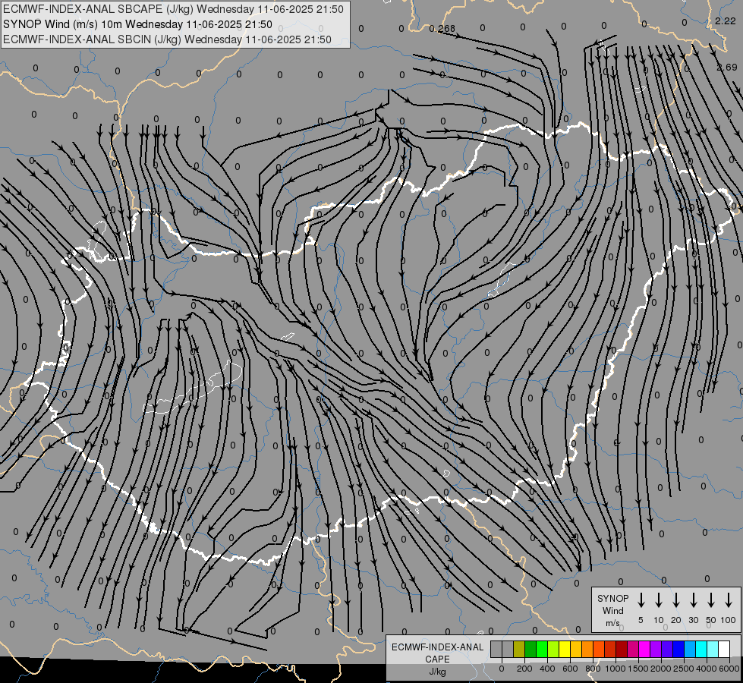
Task: Click the 100 m/s wind arrow in legend
Action: [x=729, y=600]
